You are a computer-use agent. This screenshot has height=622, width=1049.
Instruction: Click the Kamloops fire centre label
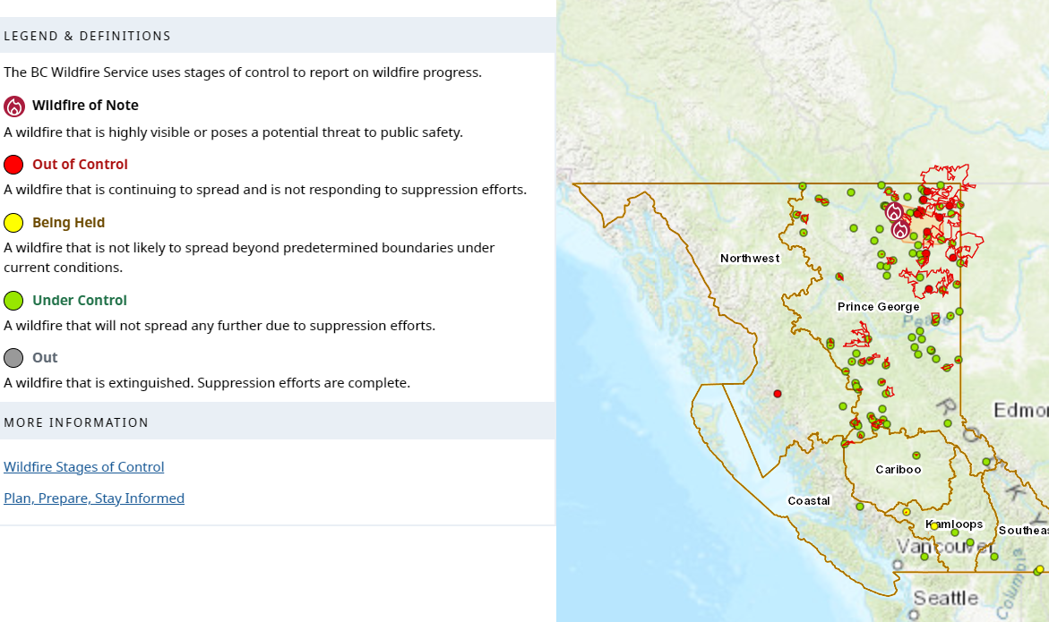957,524
